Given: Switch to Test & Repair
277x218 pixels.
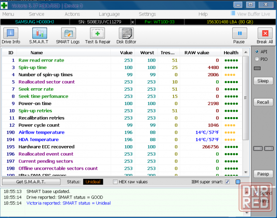Looking at the screenshot, I should (98, 36).
